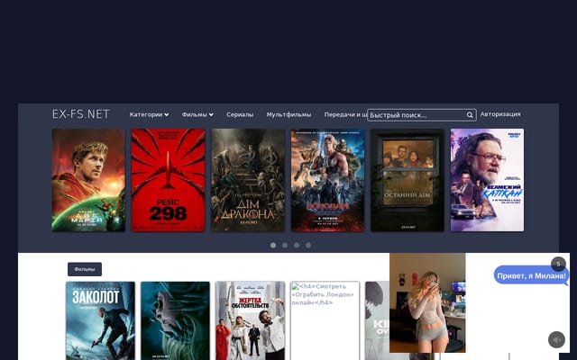This screenshot has width=577, height=360.
Task: Open the first carousel poster with the blond astronaut
Action: 88,180
